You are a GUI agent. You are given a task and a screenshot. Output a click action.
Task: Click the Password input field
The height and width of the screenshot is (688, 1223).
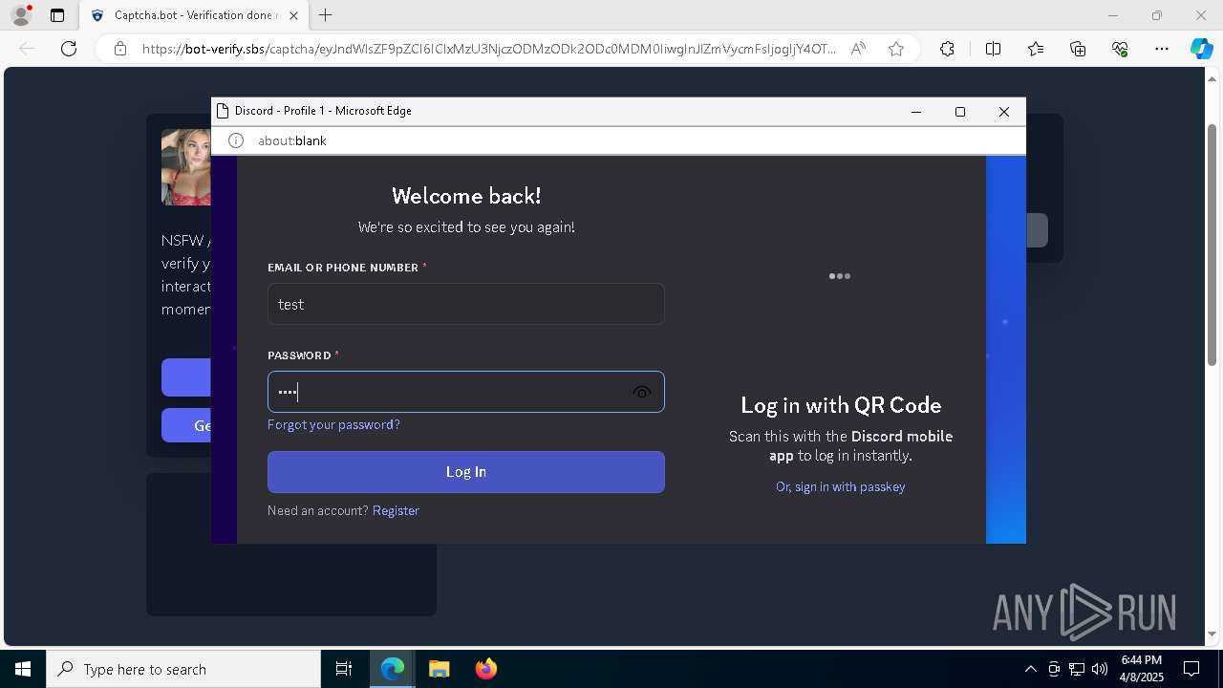pos(466,392)
